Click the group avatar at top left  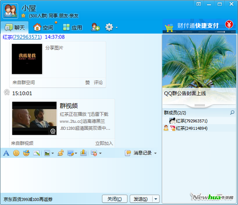[x=10, y=11]
